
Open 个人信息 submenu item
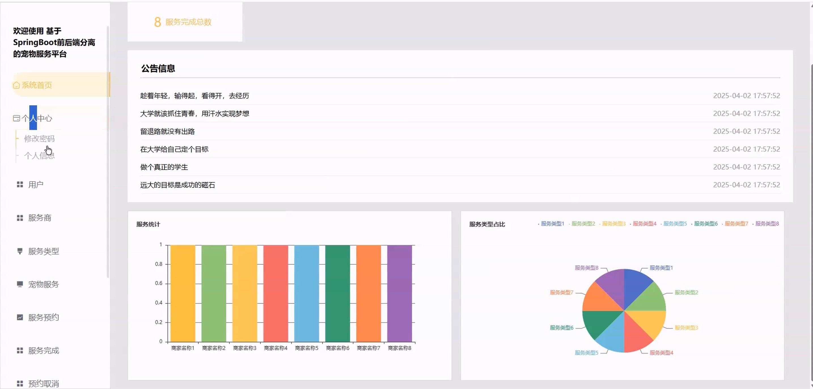(x=39, y=156)
